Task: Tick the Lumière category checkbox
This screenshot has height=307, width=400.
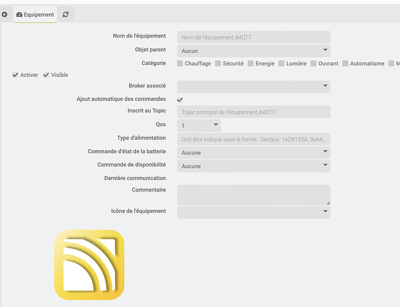Action: (x=281, y=63)
